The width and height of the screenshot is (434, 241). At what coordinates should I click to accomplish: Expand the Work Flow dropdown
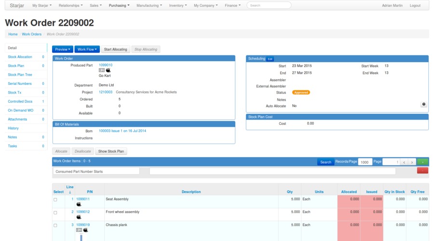coord(87,49)
